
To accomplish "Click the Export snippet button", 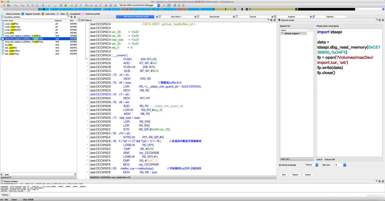I will point(295,175).
